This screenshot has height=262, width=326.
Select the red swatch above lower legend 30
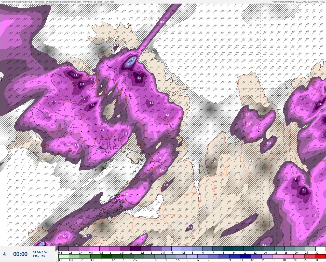coord(321,256)
